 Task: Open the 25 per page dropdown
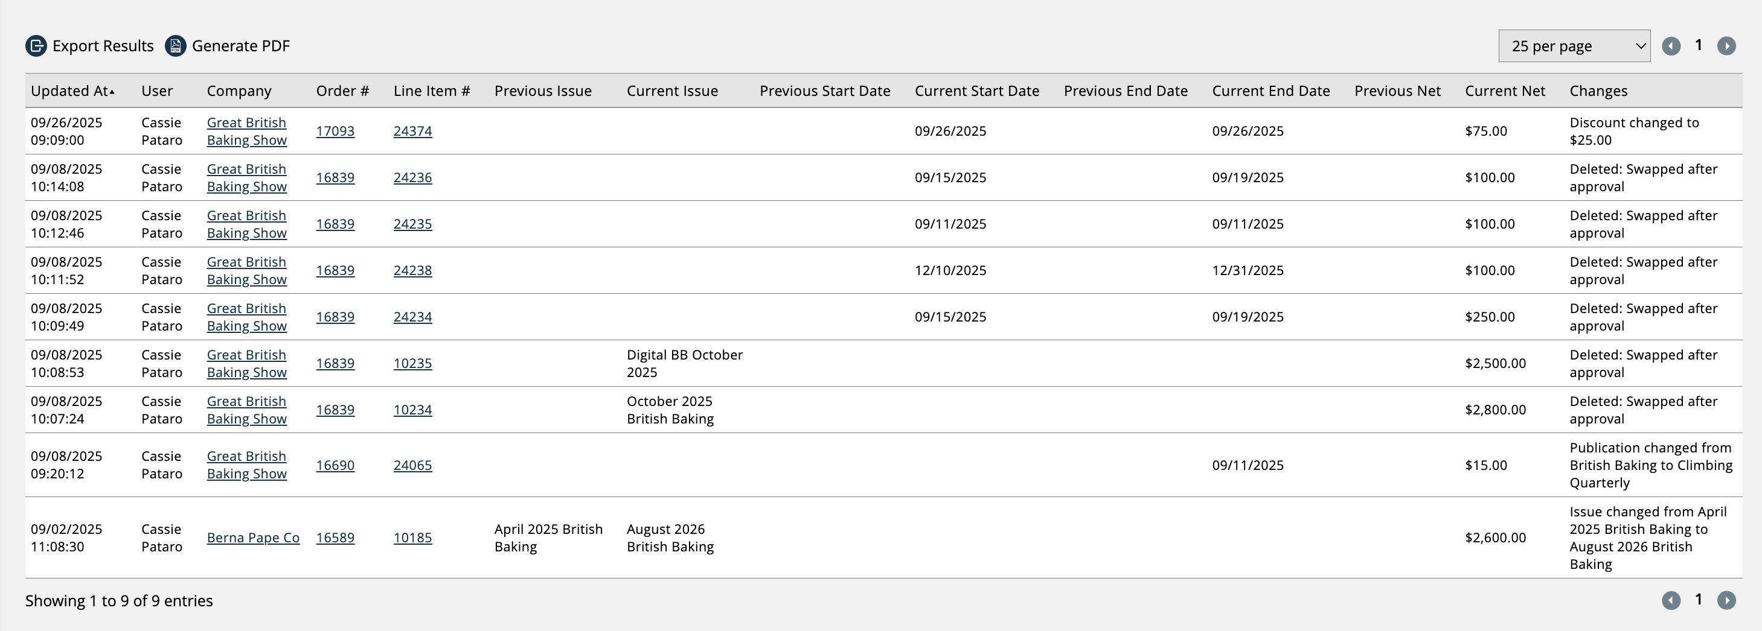(x=1574, y=46)
